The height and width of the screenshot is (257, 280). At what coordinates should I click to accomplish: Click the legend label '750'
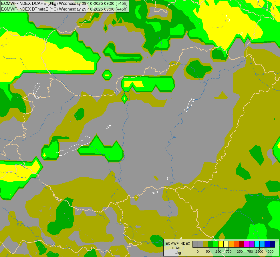point(229,252)
